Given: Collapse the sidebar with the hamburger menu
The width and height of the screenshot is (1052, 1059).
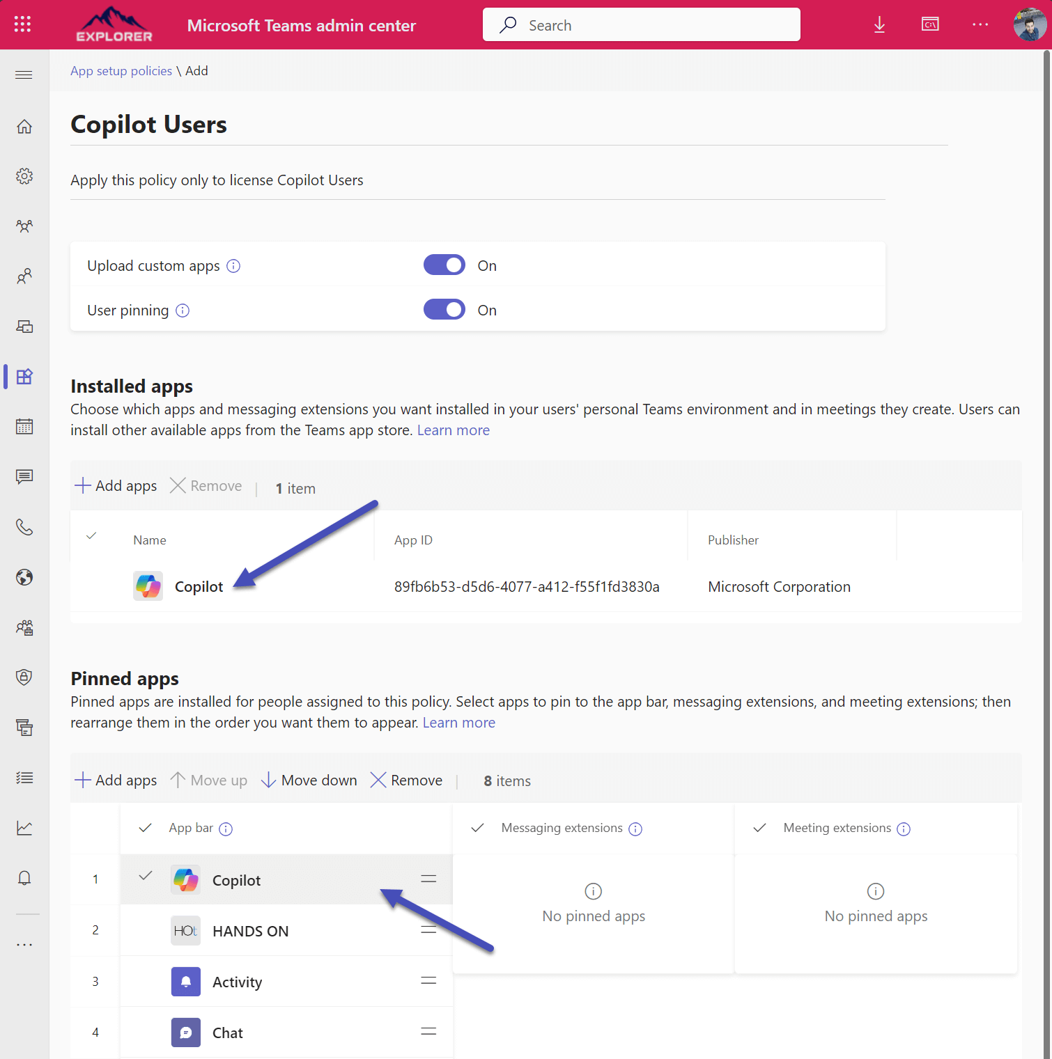Looking at the screenshot, I should [23, 74].
